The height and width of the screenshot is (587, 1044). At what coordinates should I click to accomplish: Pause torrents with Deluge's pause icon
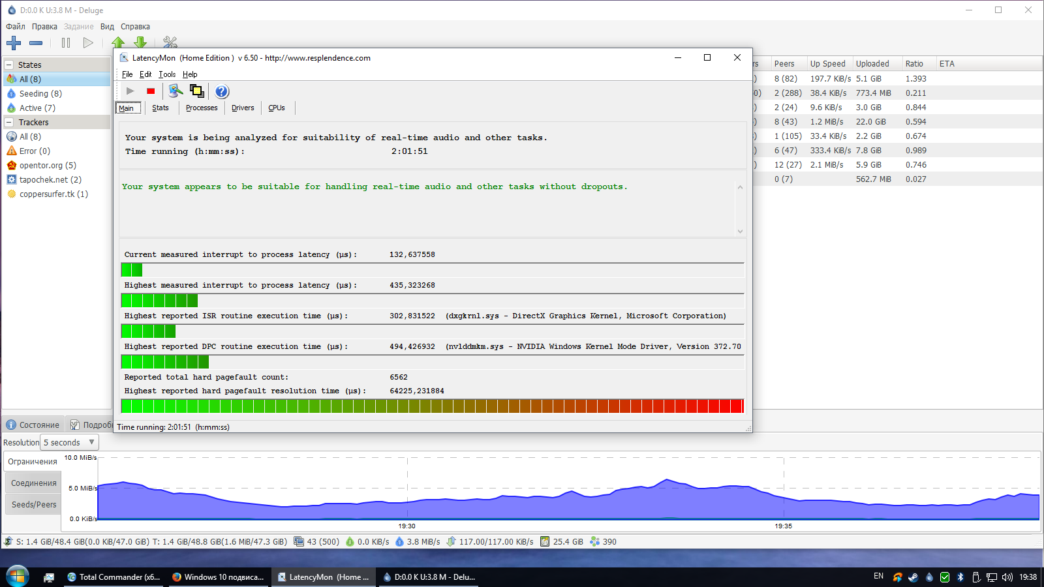click(x=66, y=43)
